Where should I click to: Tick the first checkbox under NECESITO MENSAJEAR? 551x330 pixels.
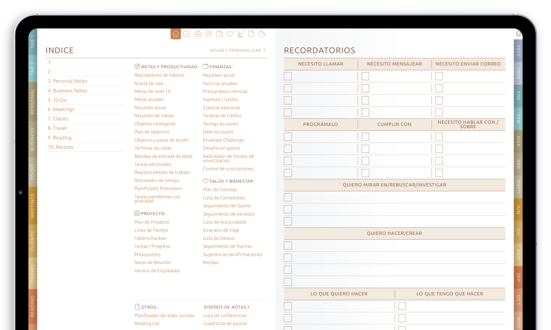365,76
